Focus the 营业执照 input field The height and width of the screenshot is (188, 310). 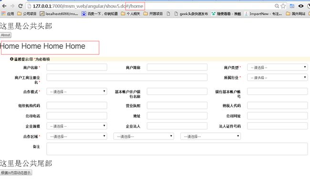tap(177, 105)
